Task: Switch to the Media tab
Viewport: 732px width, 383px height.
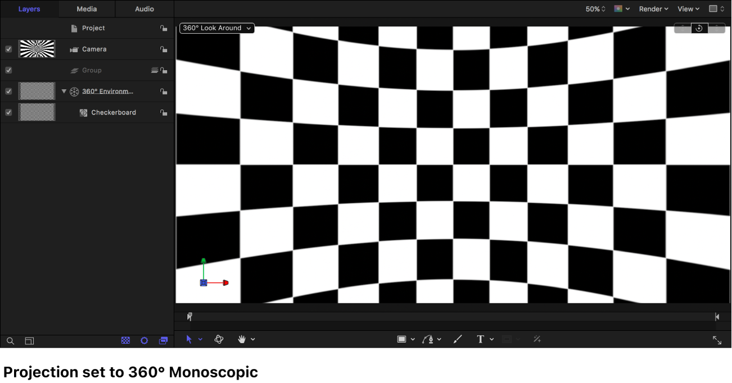Action: click(86, 8)
